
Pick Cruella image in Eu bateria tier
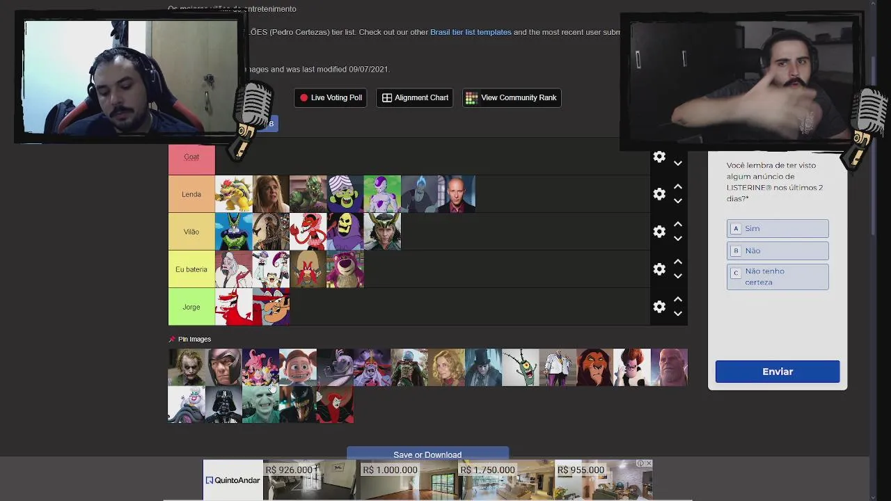click(234, 269)
